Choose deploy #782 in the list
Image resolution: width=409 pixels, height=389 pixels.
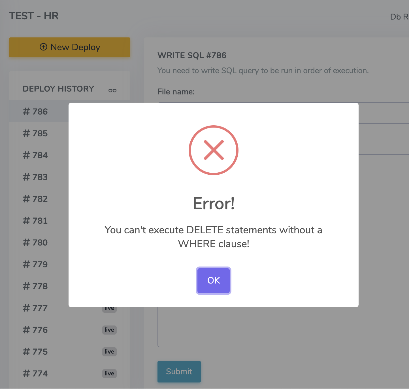35,199
